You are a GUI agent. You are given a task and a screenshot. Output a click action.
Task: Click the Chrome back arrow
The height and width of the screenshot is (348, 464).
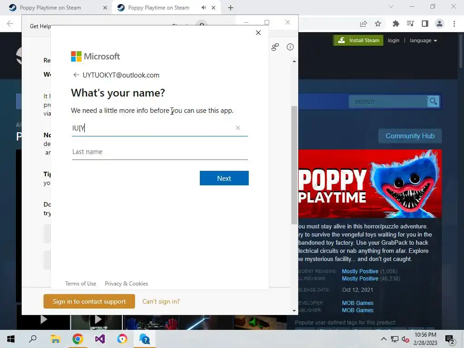(10, 24)
